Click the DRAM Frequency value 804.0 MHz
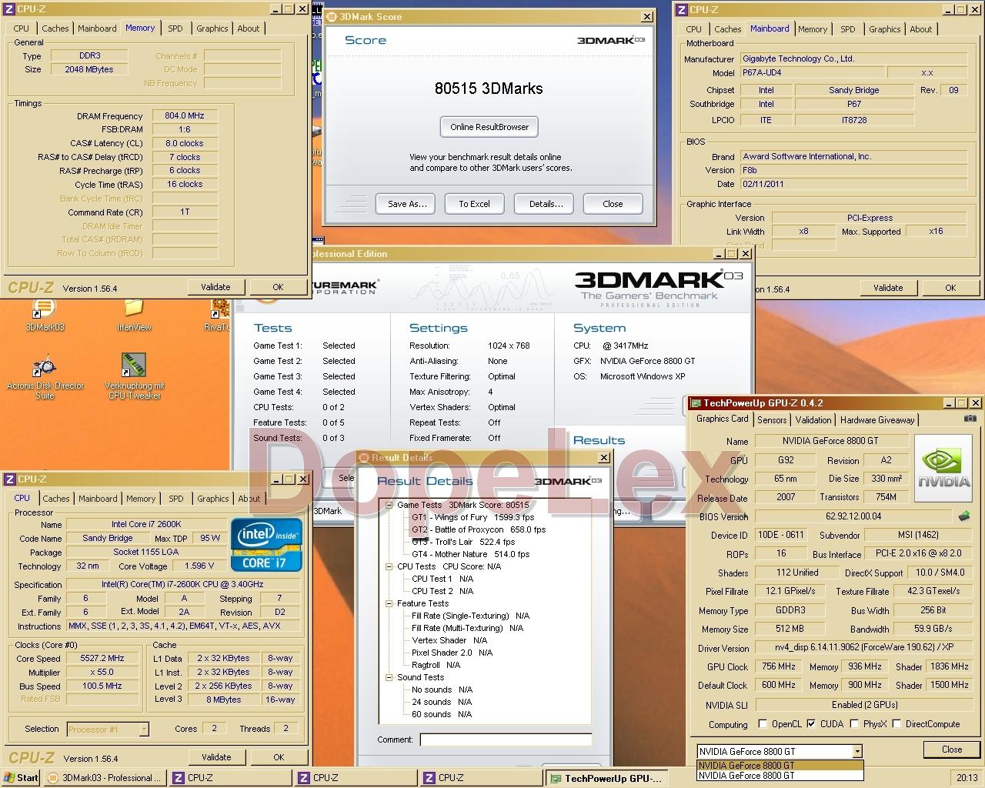The width and height of the screenshot is (985, 788). click(185, 115)
